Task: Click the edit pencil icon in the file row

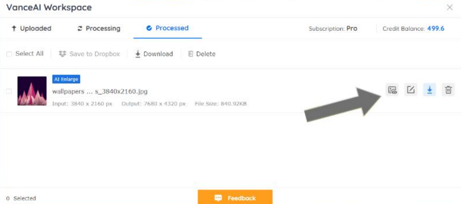Action: [x=411, y=90]
